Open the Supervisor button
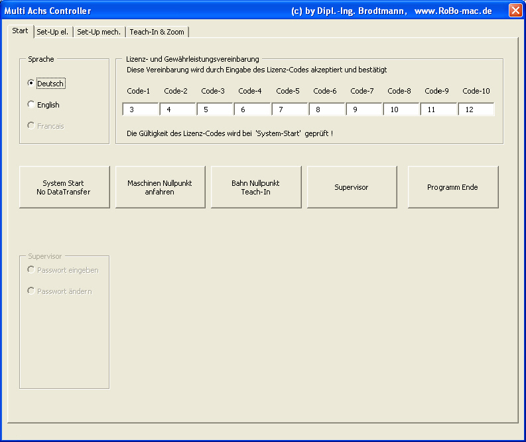 (352, 187)
